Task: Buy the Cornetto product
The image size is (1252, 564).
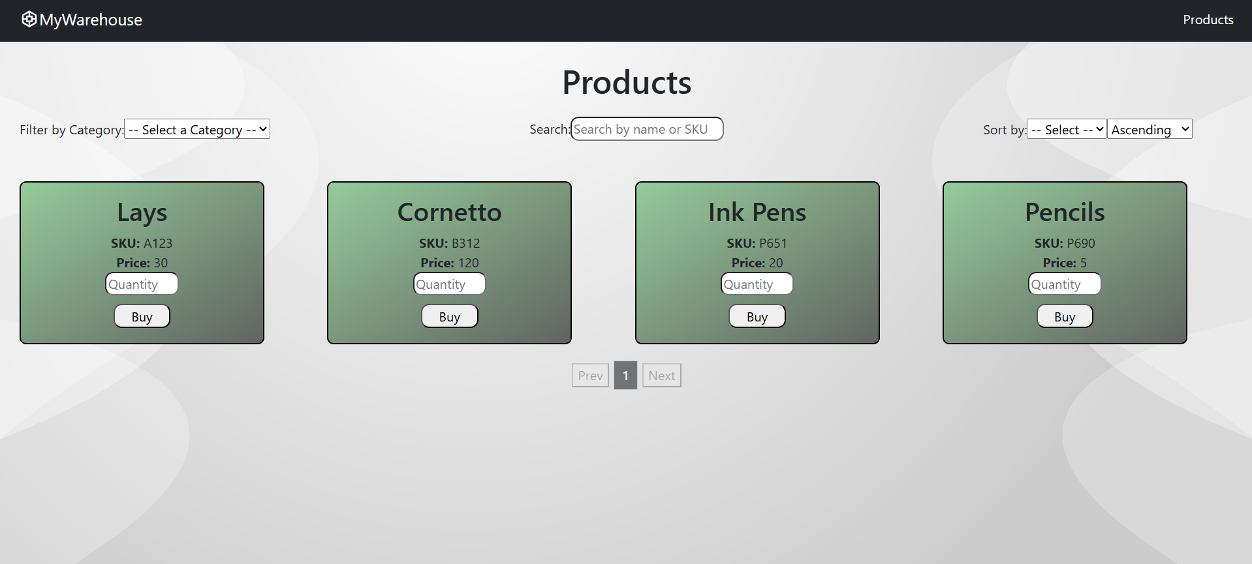Action: coord(449,317)
